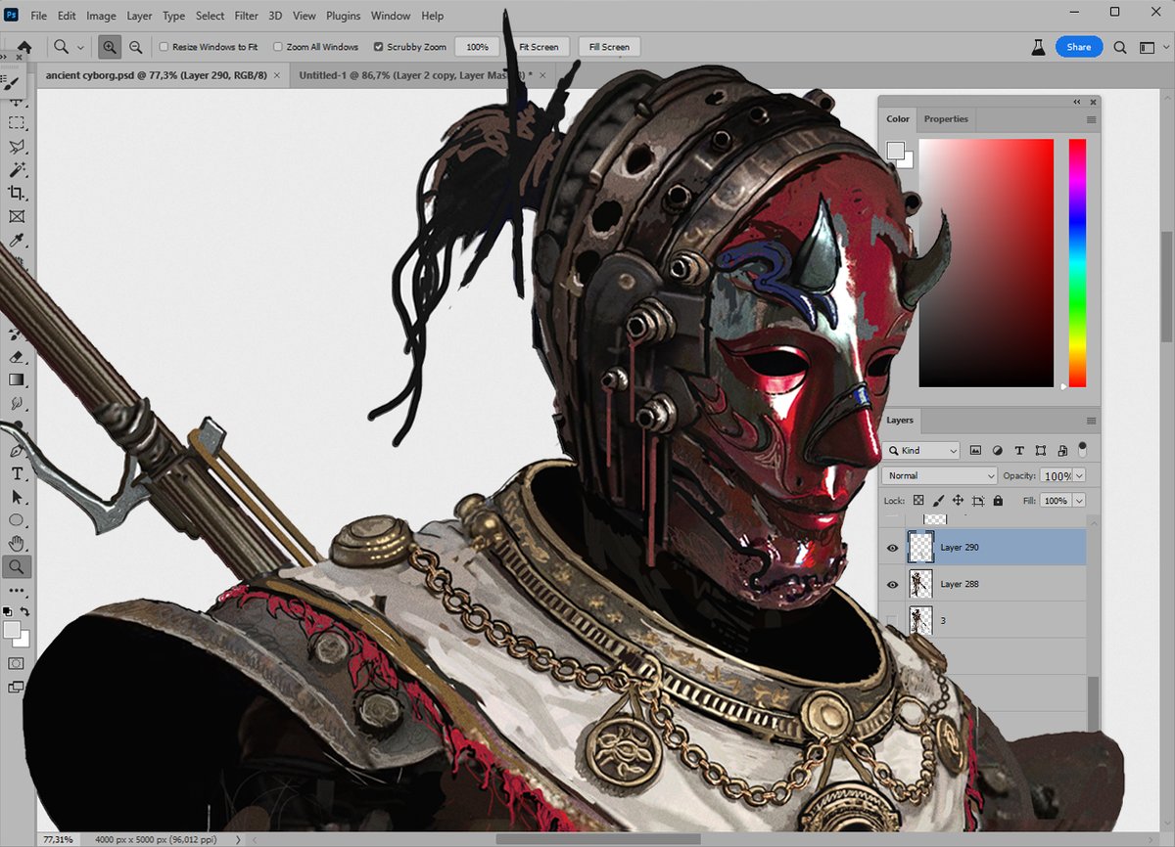
Task: Select the Ellipse shape tool
Action: [17, 520]
